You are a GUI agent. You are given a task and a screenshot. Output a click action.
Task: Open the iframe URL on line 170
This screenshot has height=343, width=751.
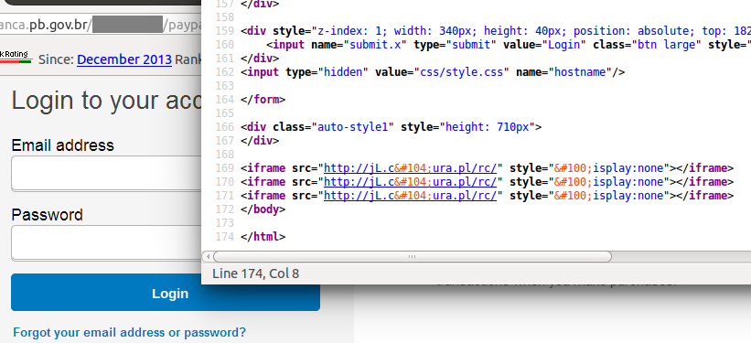(x=410, y=182)
